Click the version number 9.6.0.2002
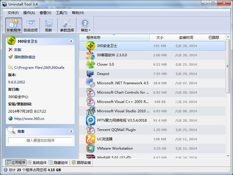This screenshot has width=233, height=175. pos(16,82)
